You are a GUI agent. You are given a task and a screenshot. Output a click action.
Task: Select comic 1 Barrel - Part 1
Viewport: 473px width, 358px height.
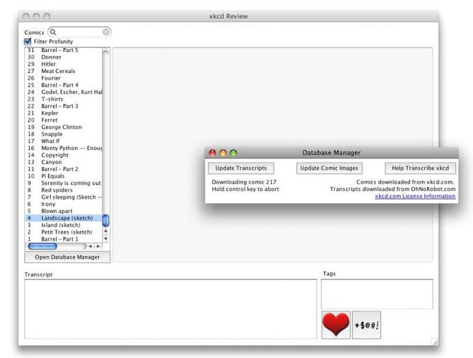[64, 239]
